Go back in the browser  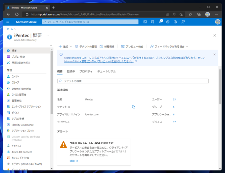point(9,14)
